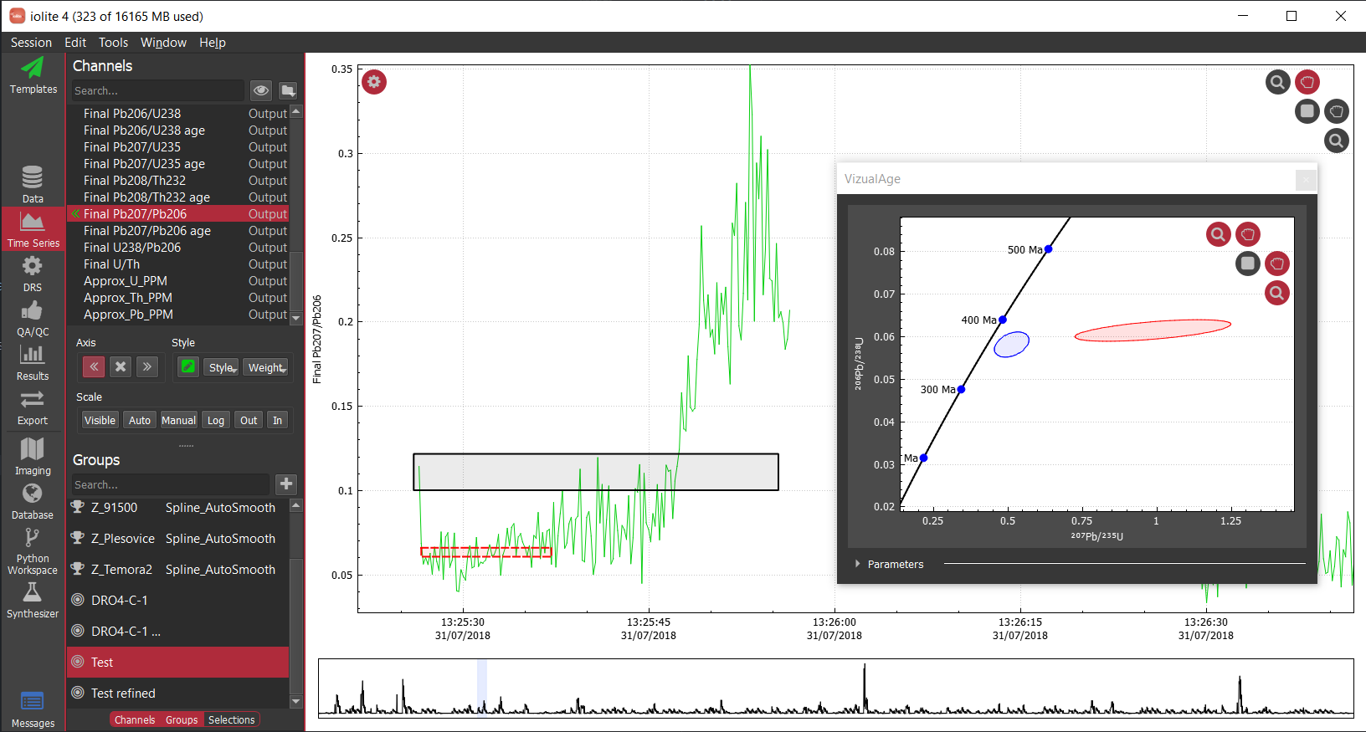Click the Visible scale button
The width and height of the screenshot is (1366, 732).
100,420
